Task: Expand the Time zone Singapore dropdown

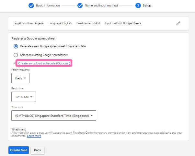Action: pyautogui.click(x=53, y=115)
